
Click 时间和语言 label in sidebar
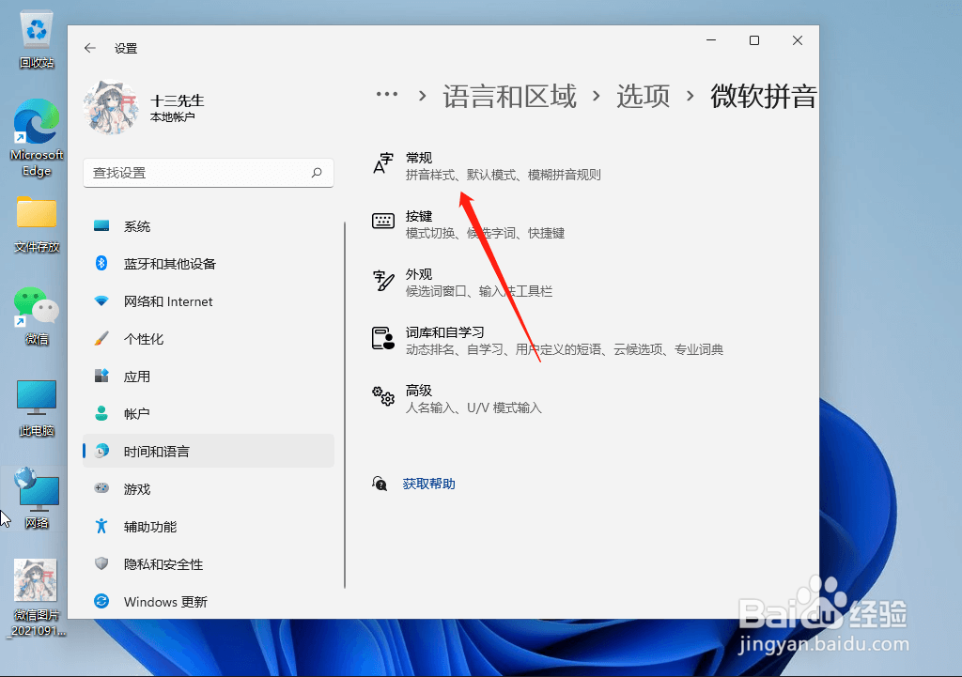157,452
